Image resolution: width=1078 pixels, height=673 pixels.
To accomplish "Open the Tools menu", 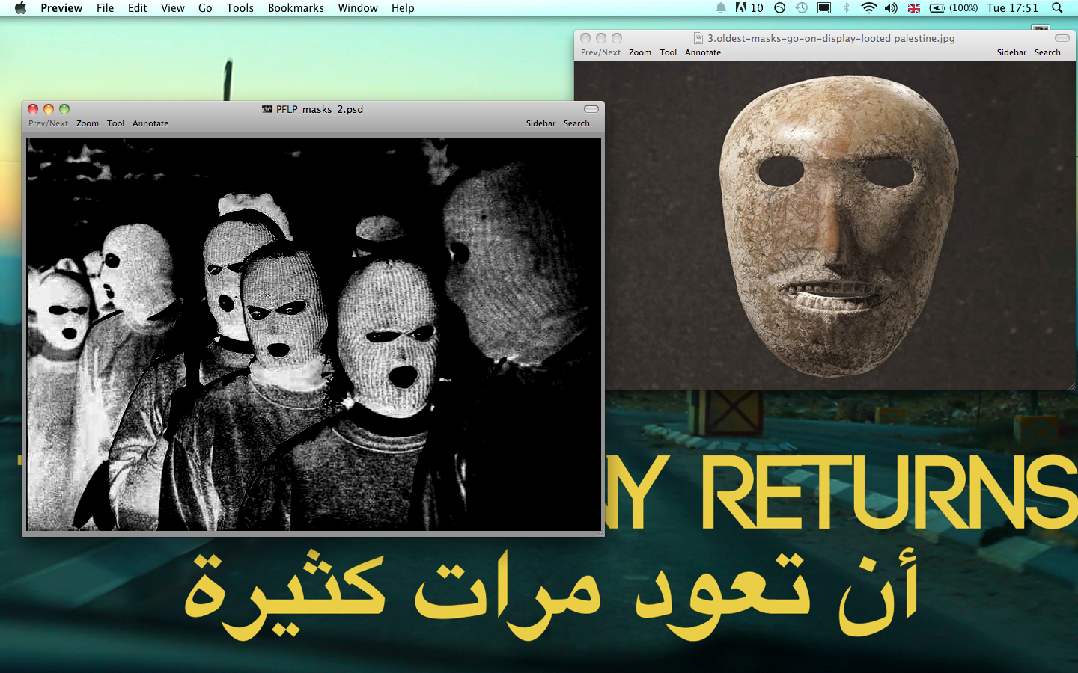I will [x=240, y=8].
